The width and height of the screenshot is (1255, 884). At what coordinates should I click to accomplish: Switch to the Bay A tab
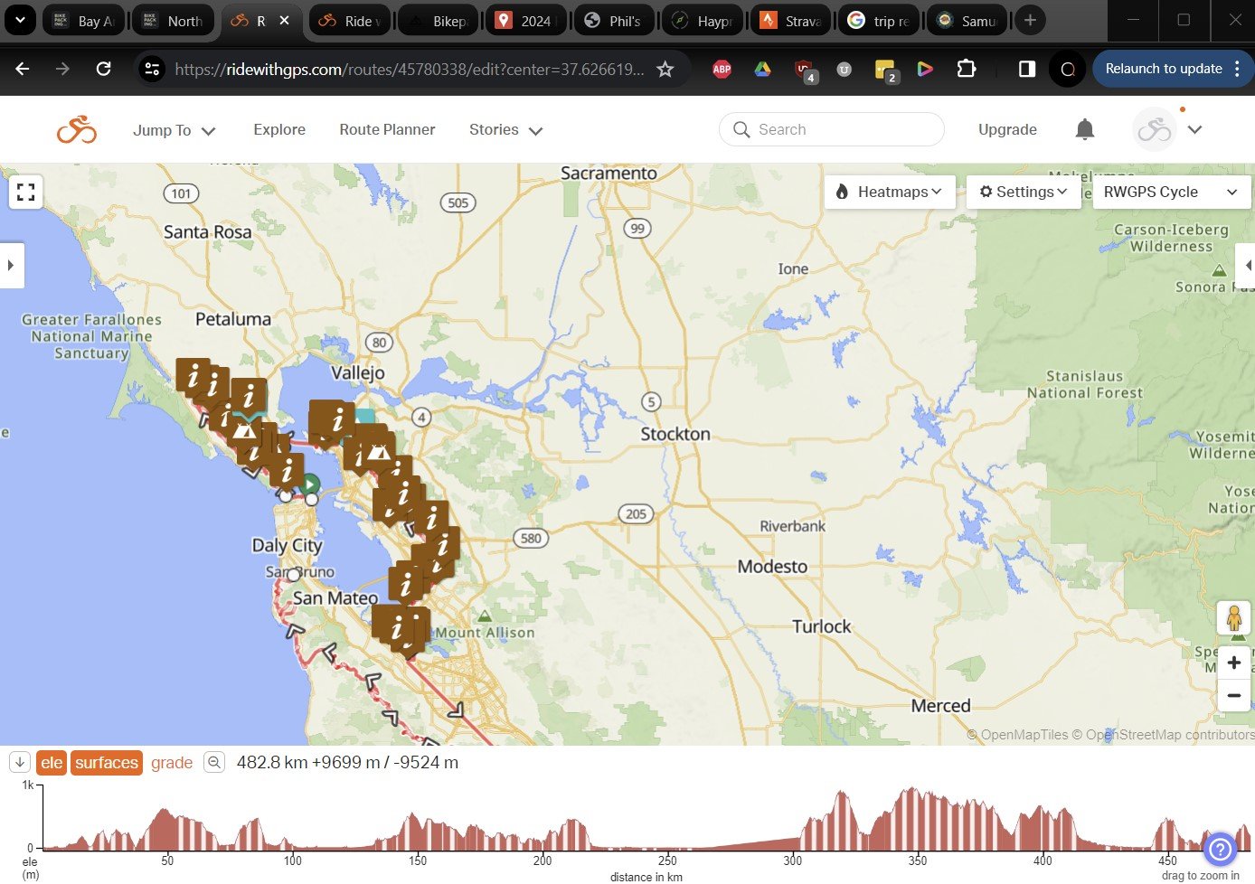coord(82,20)
